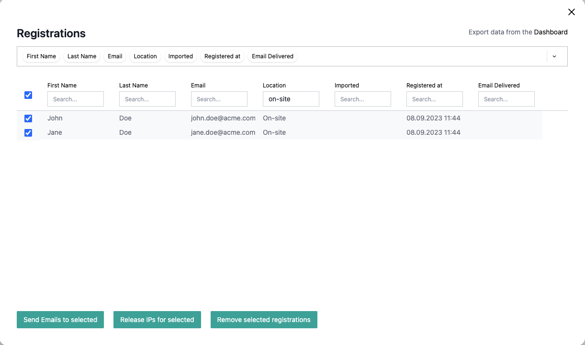Select the Email filter chip
This screenshot has height=345, width=585.
pos(114,56)
